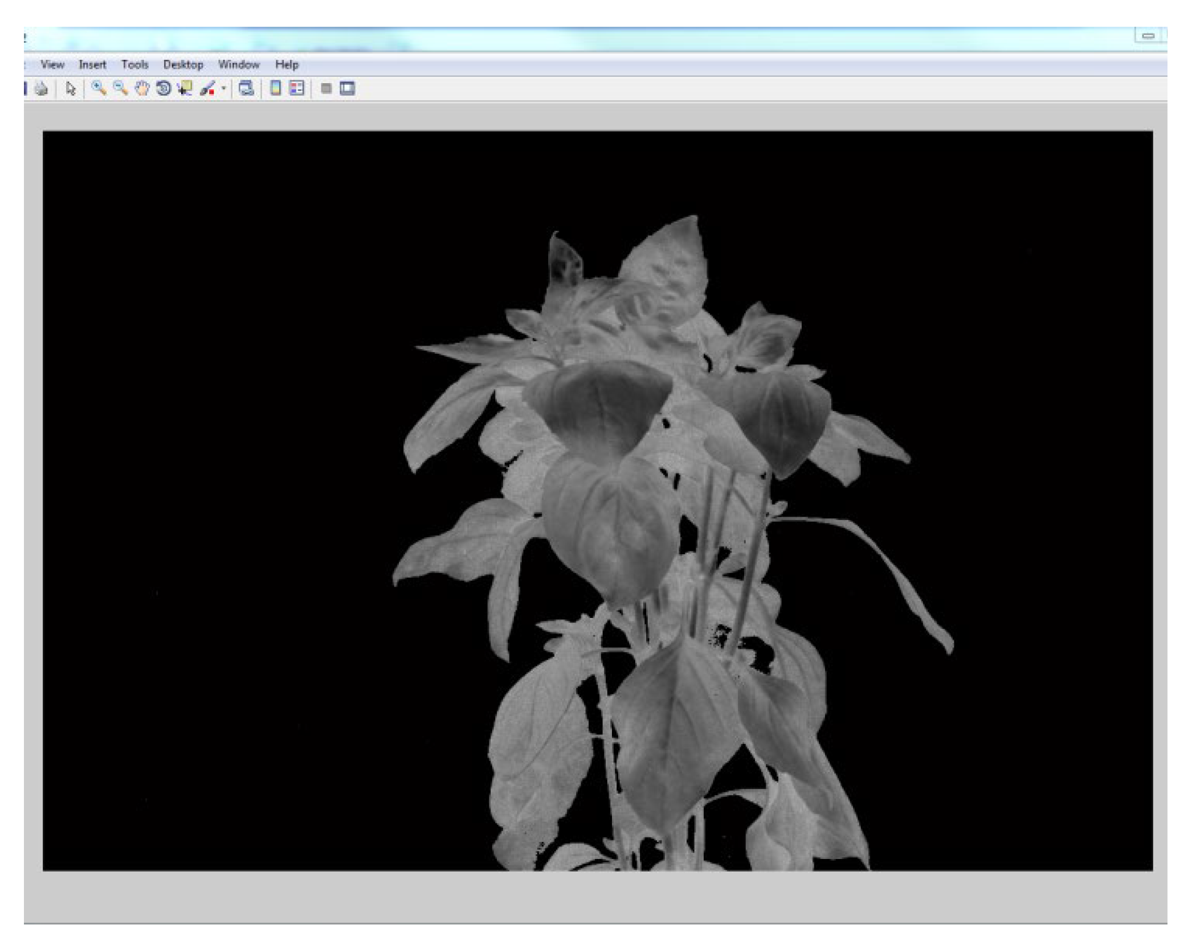
Task: Select the Edit Plot arrow tool
Action: tap(71, 89)
